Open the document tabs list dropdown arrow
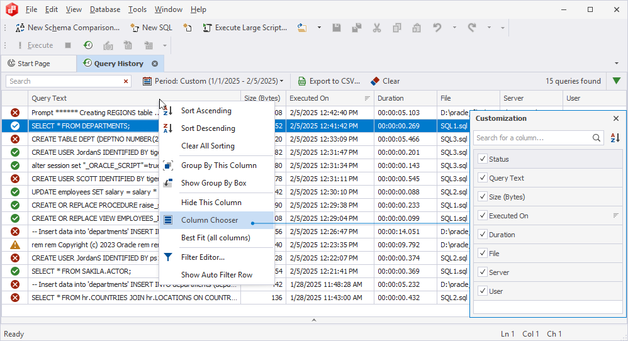628x341 pixels. pyautogui.click(x=617, y=64)
